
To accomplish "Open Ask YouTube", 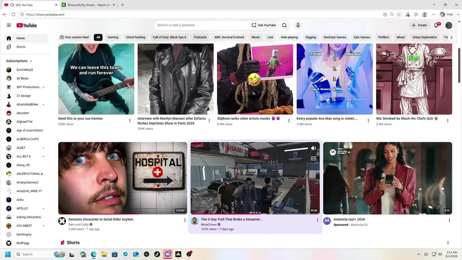I will click(x=264, y=25).
